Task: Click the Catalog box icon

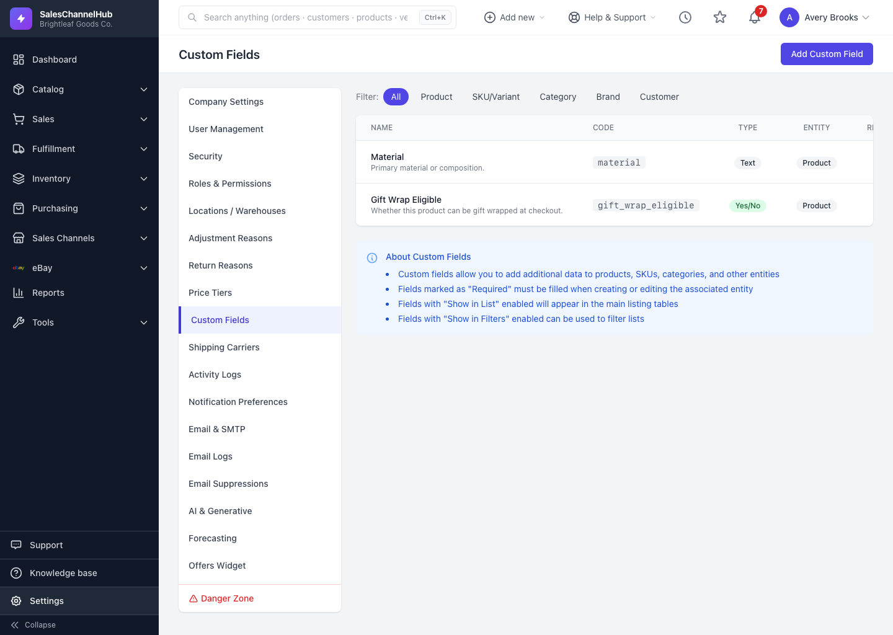Action: tap(19, 89)
